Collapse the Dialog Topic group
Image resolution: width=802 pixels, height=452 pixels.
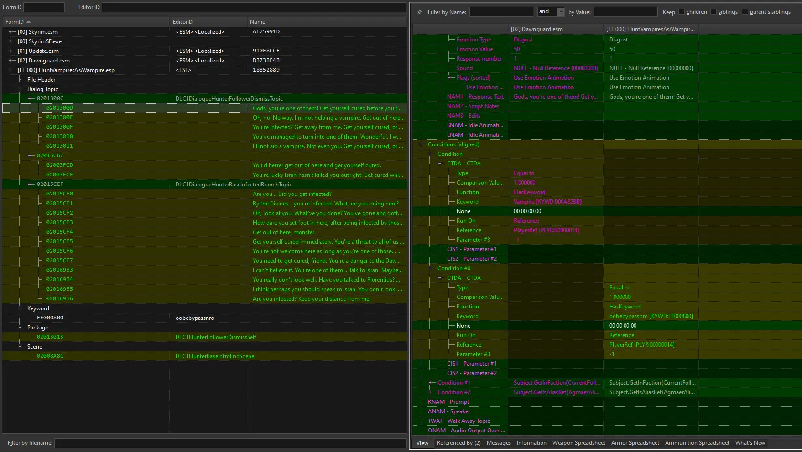click(x=20, y=89)
